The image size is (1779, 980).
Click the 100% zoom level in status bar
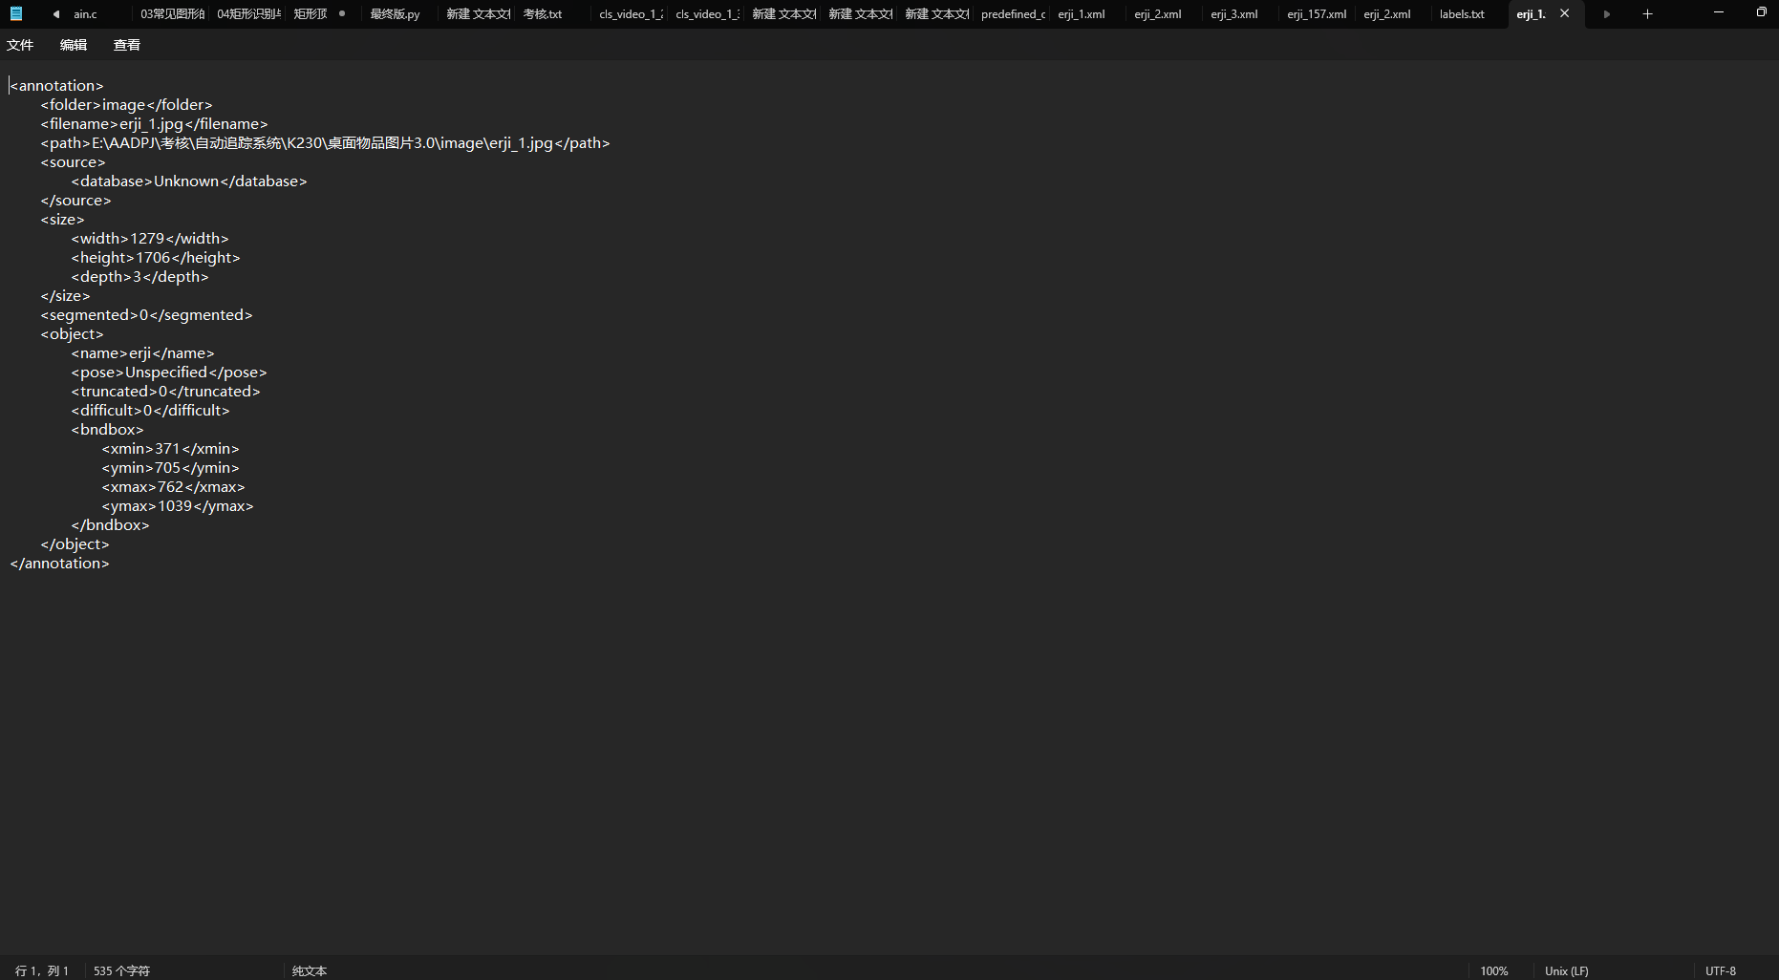click(1493, 970)
